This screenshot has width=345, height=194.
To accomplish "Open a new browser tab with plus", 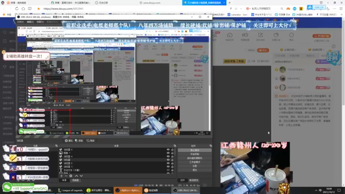I will click(229, 3).
